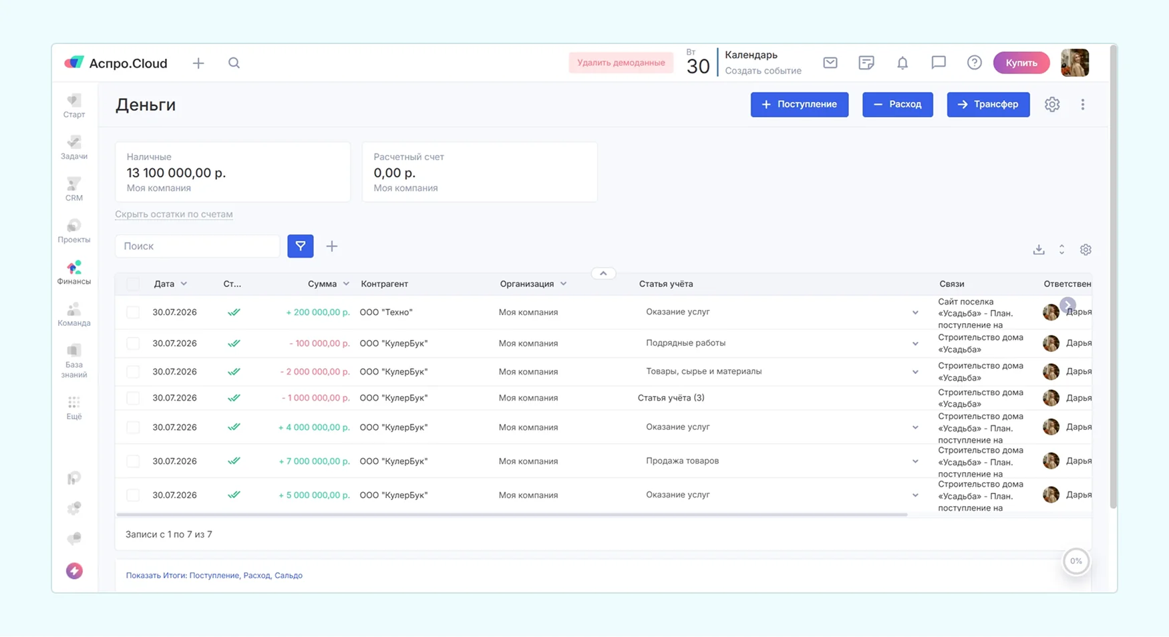Click the plus icon next to Аспро.Cloud logo
Screen dimensions: 1169x637
click(198, 63)
